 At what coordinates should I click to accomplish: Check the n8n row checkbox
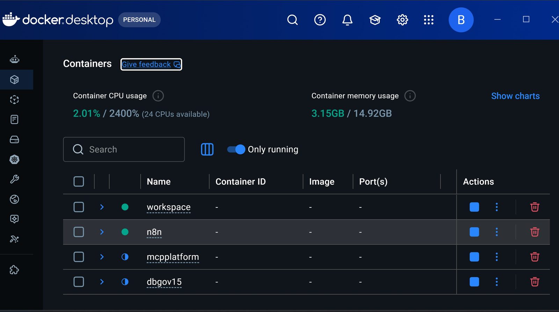coord(79,232)
